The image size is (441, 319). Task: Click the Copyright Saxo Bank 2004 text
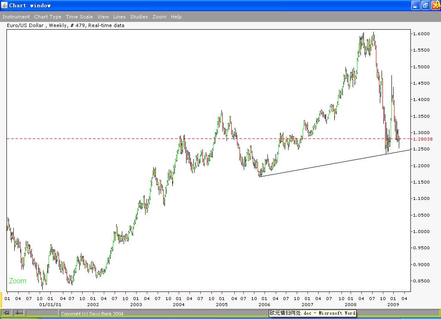tap(92, 314)
